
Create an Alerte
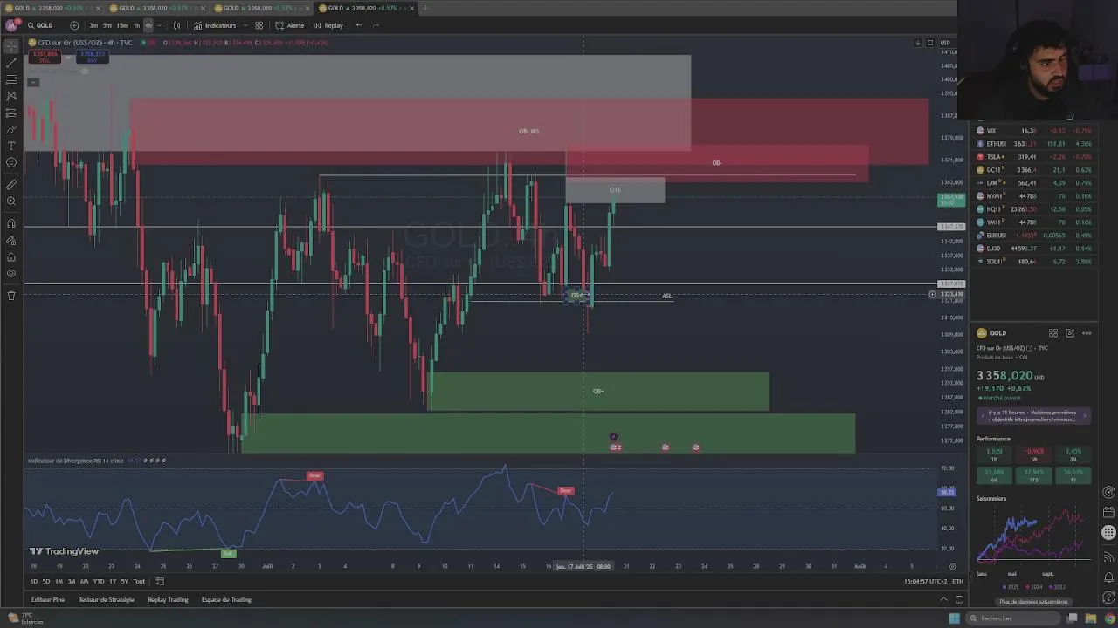(290, 25)
